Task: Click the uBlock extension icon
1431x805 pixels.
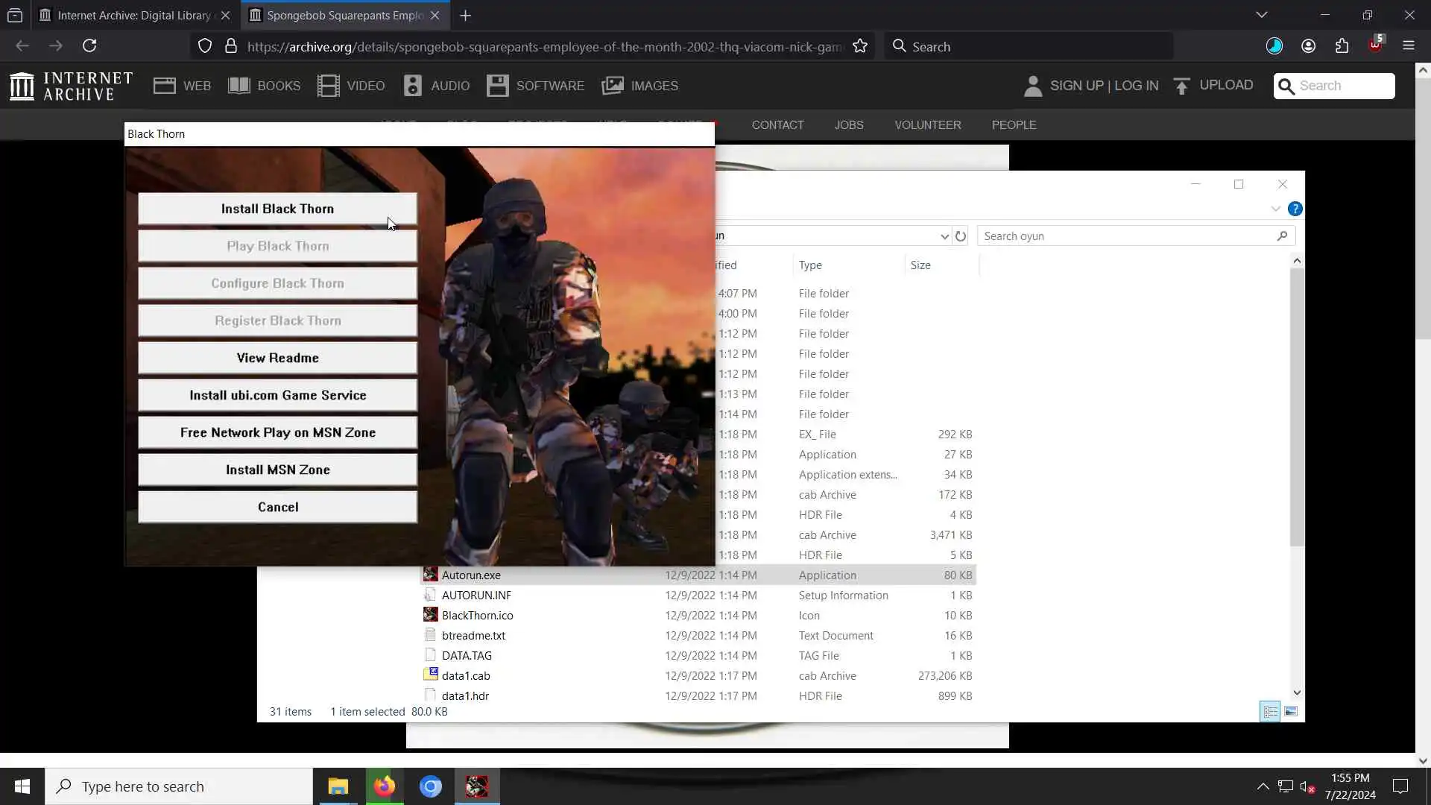Action: click(x=1375, y=45)
